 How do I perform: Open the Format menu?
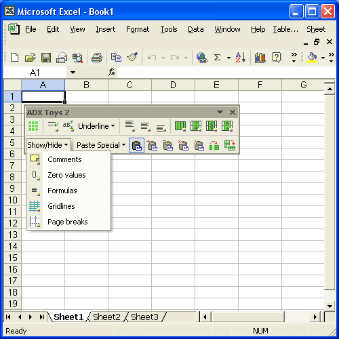coord(138,29)
